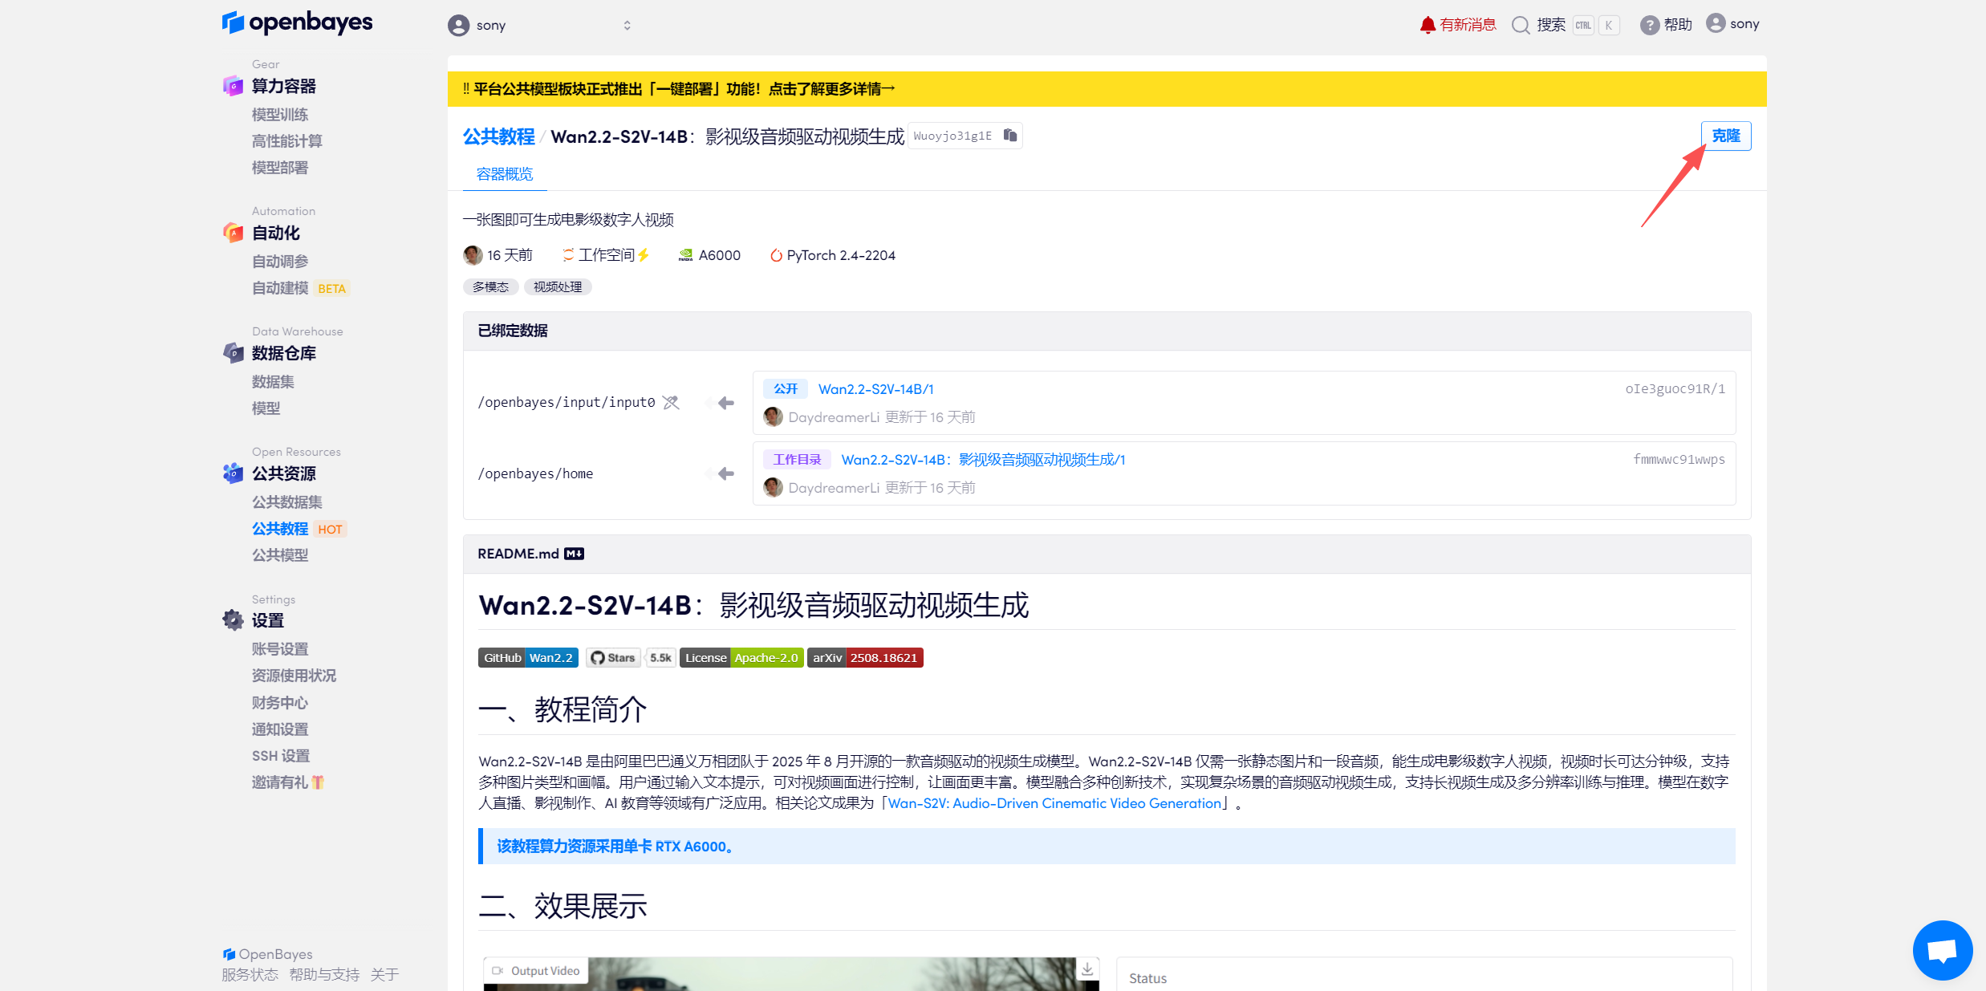Open SSH 设置 in sidebar
Image resolution: width=1986 pixels, height=991 pixels.
pos(281,756)
